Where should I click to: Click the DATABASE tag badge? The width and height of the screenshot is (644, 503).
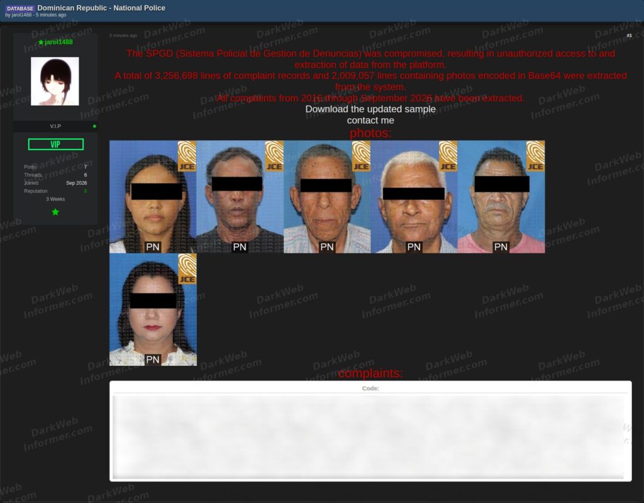pos(20,8)
